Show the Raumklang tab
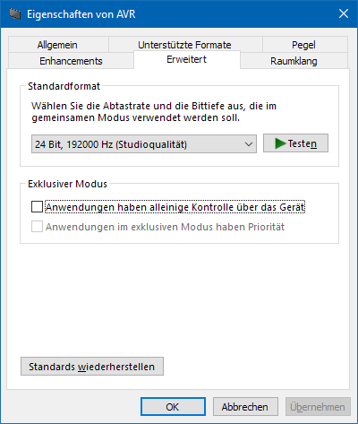This screenshot has width=358, height=424. click(x=294, y=61)
